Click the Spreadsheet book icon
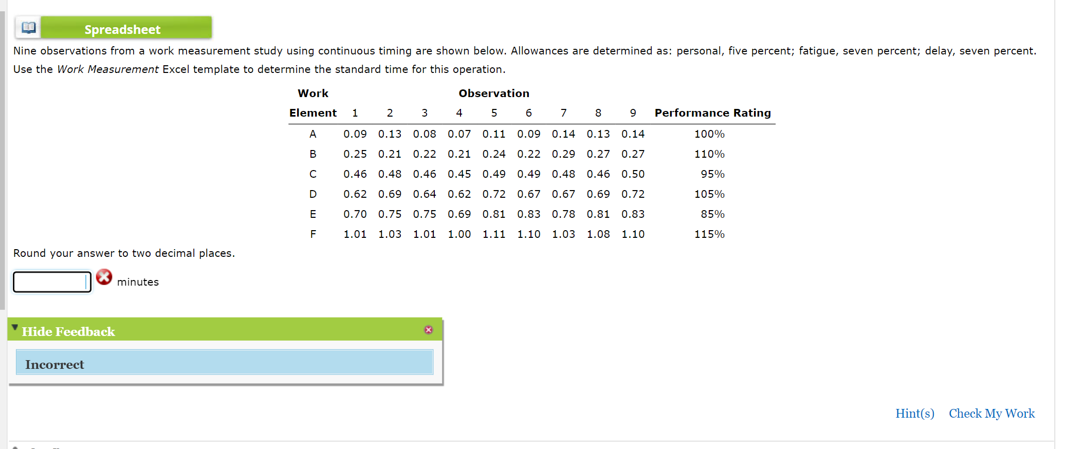Screen dimensions: 1068x449 pyautogui.click(x=28, y=27)
